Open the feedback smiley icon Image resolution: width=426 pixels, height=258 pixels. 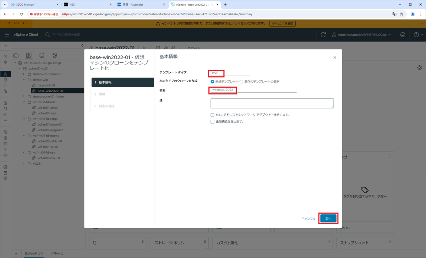(403, 34)
